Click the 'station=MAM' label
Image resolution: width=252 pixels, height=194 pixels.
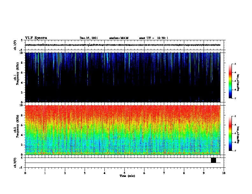click(119, 38)
